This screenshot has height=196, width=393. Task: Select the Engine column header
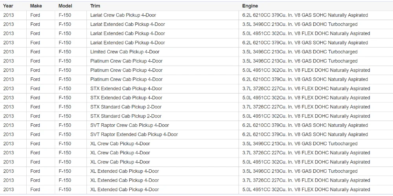click(250, 6)
